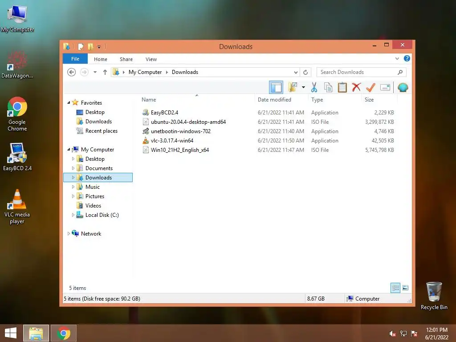Viewport: 456px width, 342px height.
Task: Open Downloads under Favorites
Action: (x=98, y=122)
